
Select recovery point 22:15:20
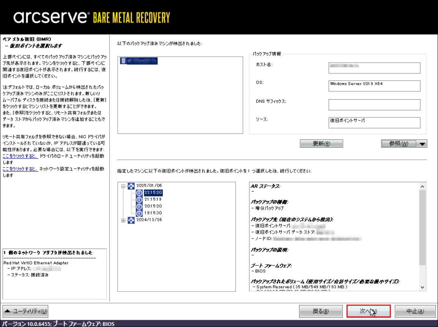coord(153,192)
